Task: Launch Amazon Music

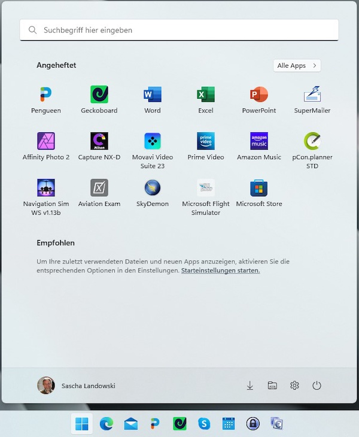Action: click(259, 147)
